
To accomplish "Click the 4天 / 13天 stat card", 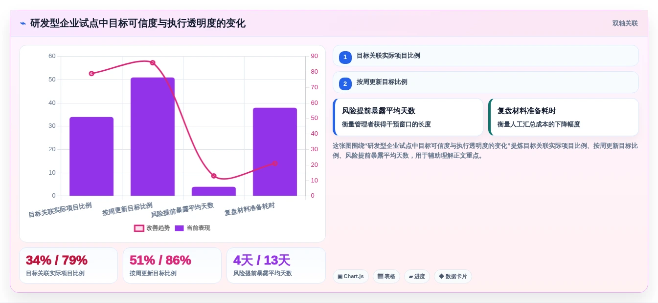I will click(x=276, y=265).
